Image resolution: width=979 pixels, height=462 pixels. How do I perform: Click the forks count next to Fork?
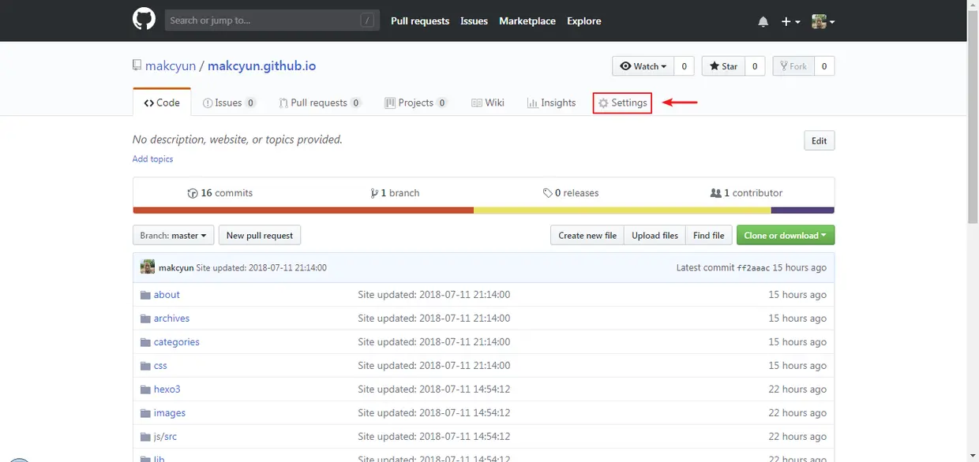tap(824, 66)
